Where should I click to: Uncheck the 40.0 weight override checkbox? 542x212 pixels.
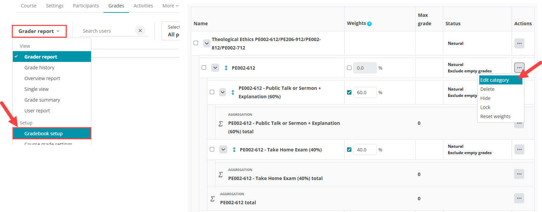pos(349,150)
